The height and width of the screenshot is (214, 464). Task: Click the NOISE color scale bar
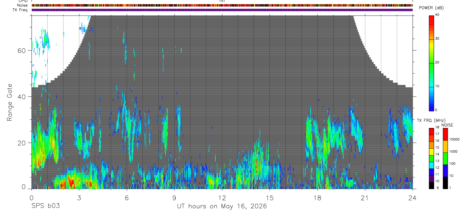[445, 159]
